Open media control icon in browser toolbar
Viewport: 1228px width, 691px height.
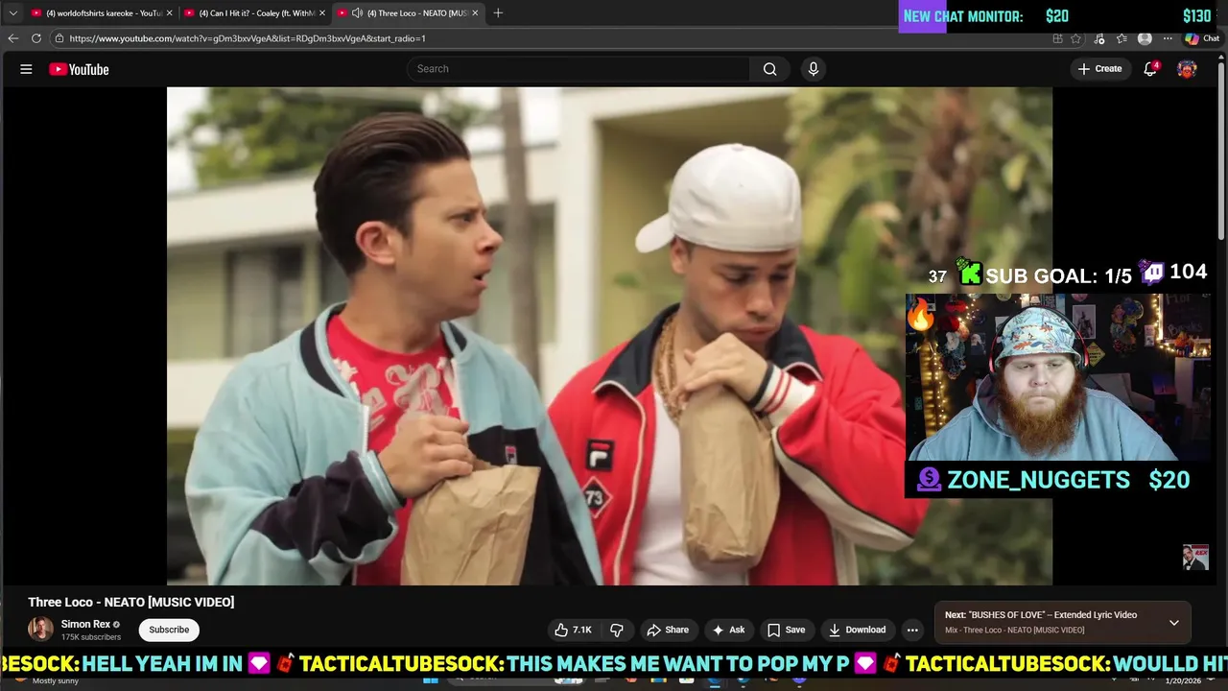click(1099, 38)
